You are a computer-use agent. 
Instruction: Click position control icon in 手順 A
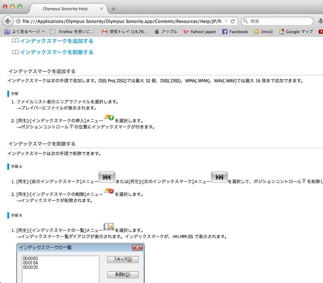point(304,181)
